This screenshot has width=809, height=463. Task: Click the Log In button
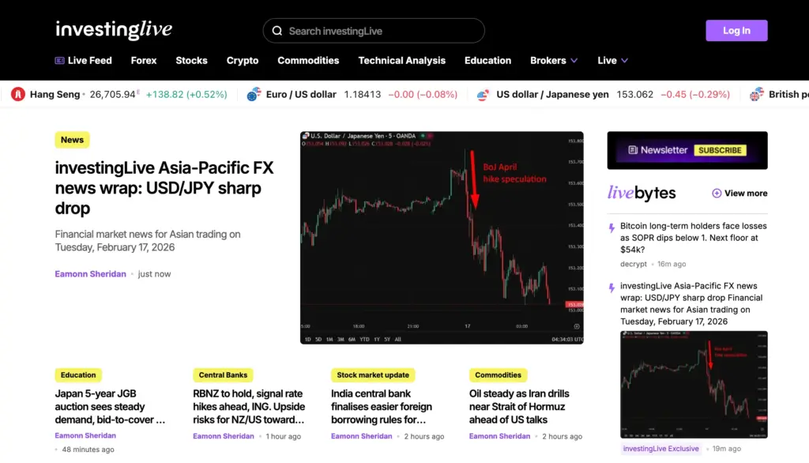736,30
